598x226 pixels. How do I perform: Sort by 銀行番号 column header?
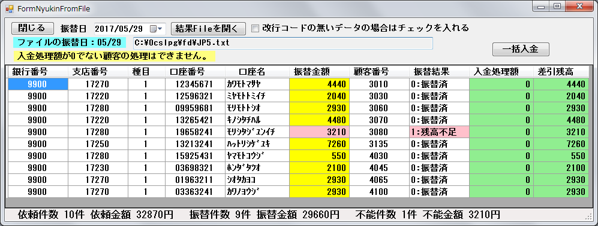coord(38,72)
